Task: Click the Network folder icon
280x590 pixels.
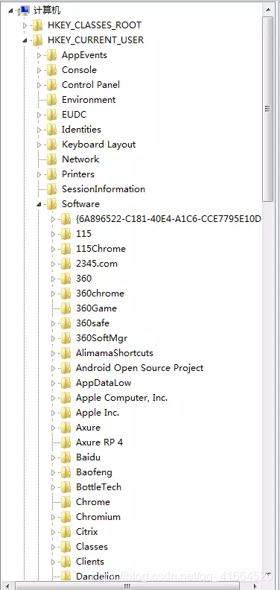Action: [x=51, y=159]
